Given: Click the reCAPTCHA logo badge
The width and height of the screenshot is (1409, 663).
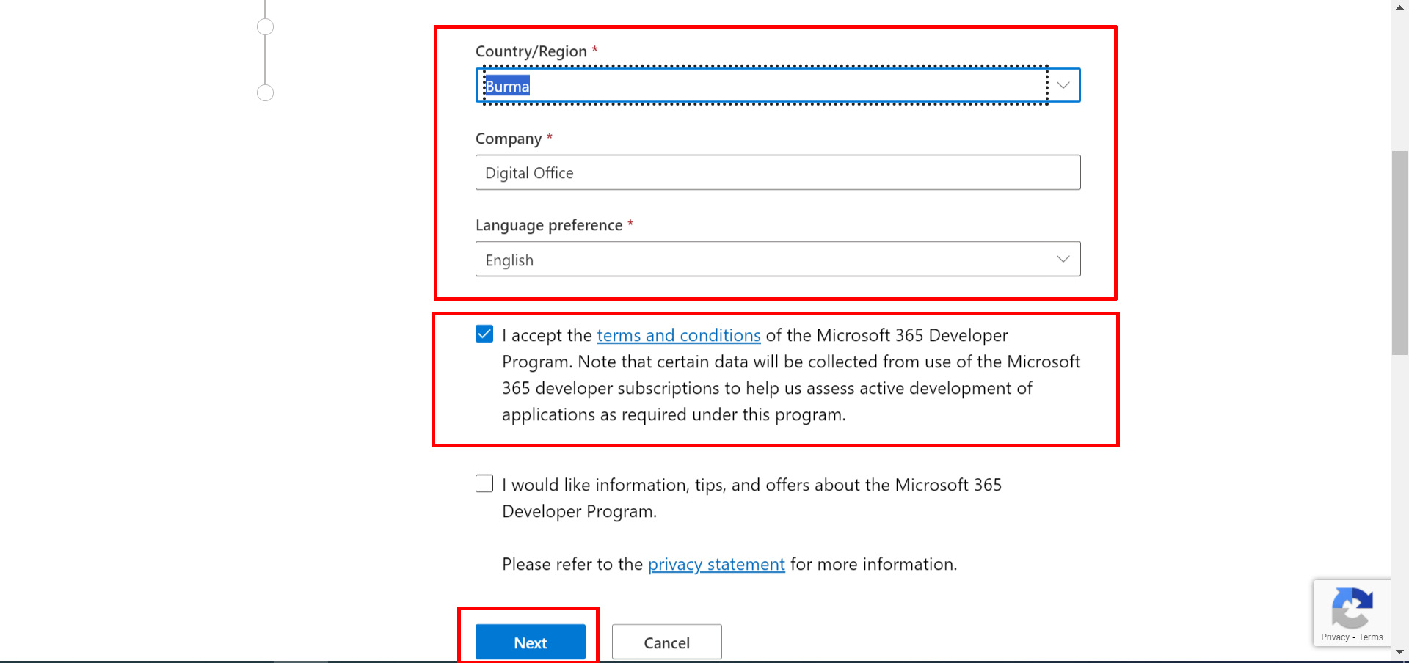Looking at the screenshot, I should (1352, 607).
